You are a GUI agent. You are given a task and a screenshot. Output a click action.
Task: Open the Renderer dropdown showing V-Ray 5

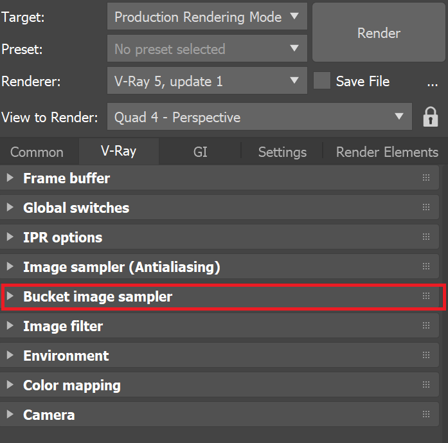[x=207, y=81]
